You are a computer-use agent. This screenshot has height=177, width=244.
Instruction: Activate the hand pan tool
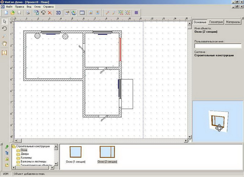[4, 44]
